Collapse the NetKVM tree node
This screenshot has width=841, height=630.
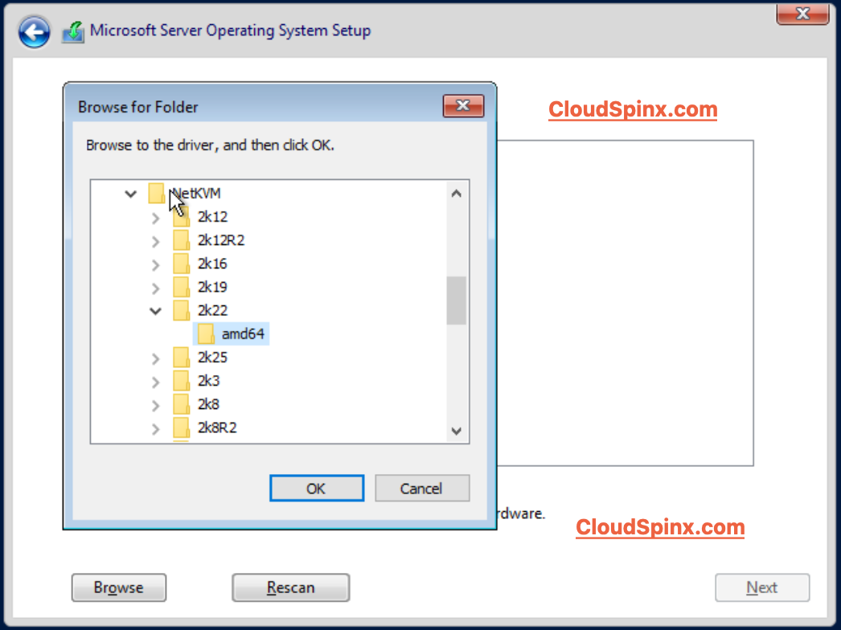click(131, 194)
